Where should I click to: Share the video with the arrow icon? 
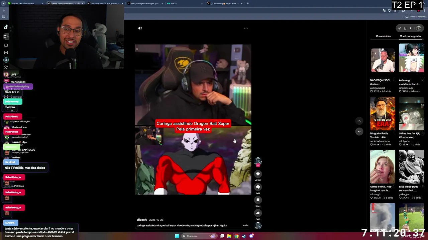click(258, 213)
